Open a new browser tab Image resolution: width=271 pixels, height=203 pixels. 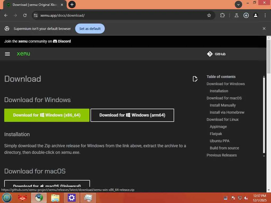[72, 4]
